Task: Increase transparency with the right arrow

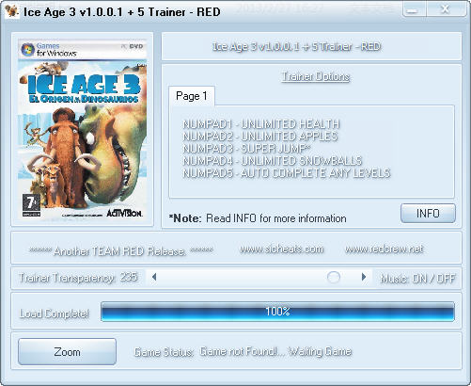Action: coord(364,277)
